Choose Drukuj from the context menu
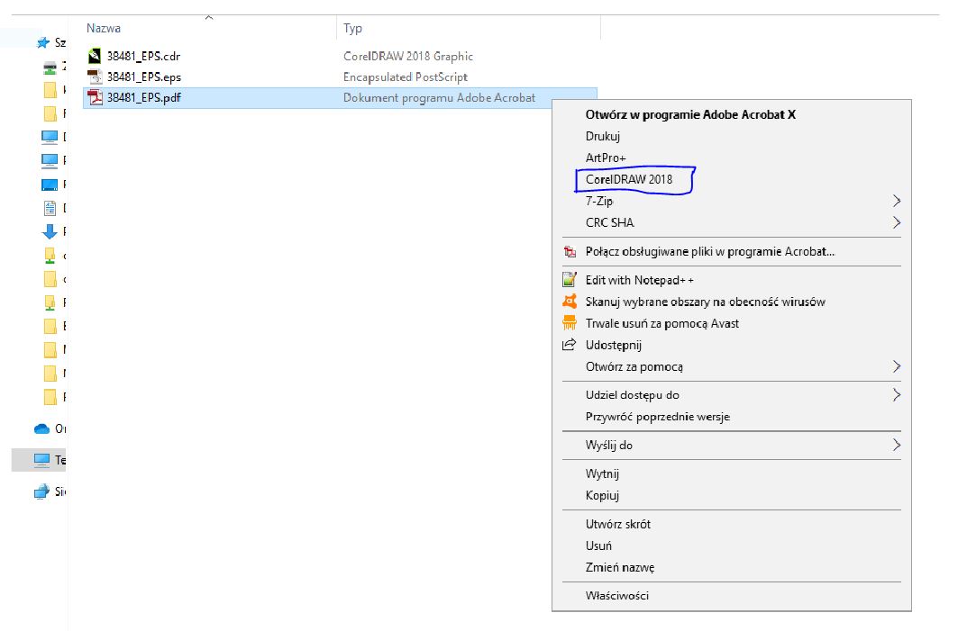 [603, 137]
